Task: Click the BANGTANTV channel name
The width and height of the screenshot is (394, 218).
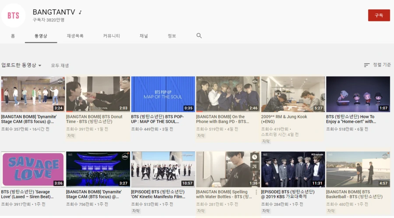Action: pos(54,12)
